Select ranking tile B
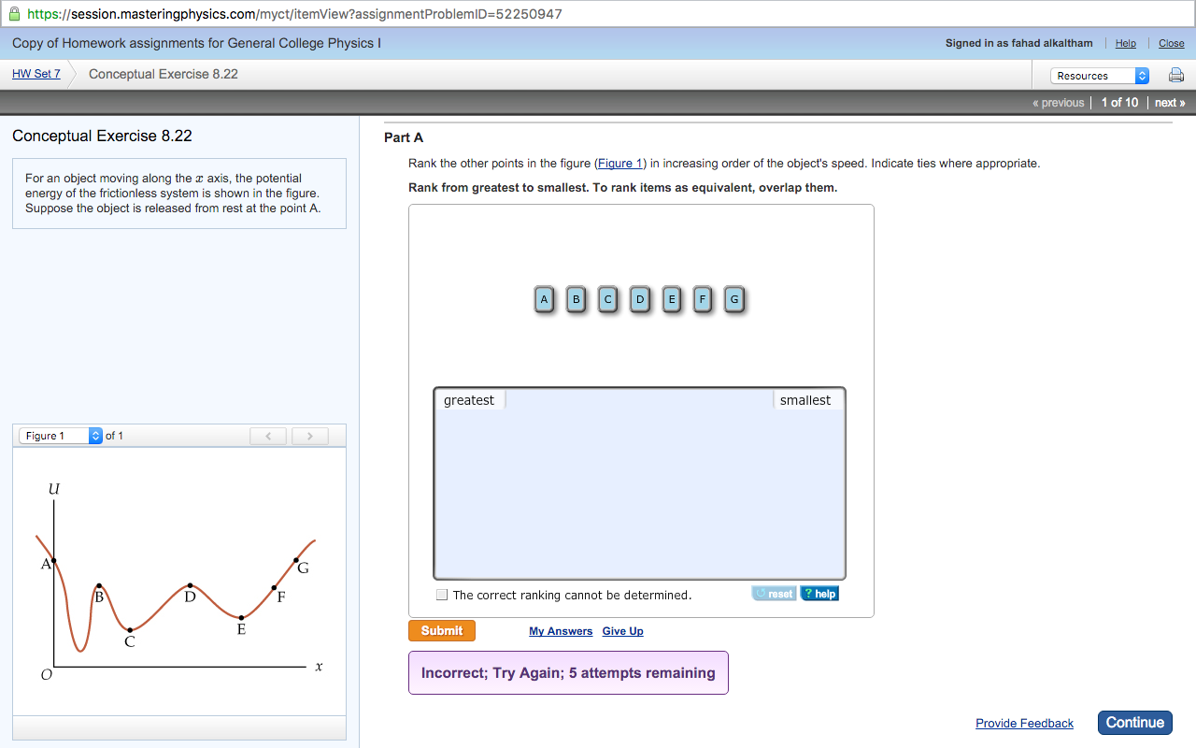Image resolution: width=1196 pixels, height=748 pixels. click(x=577, y=299)
